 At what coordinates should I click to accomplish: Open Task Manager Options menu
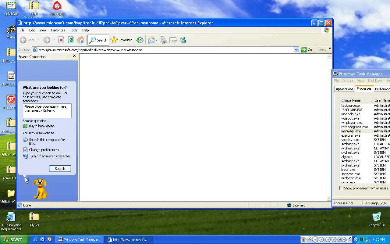point(348,81)
